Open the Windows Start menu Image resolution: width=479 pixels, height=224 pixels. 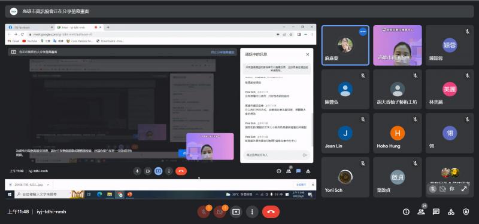[10, 195]
